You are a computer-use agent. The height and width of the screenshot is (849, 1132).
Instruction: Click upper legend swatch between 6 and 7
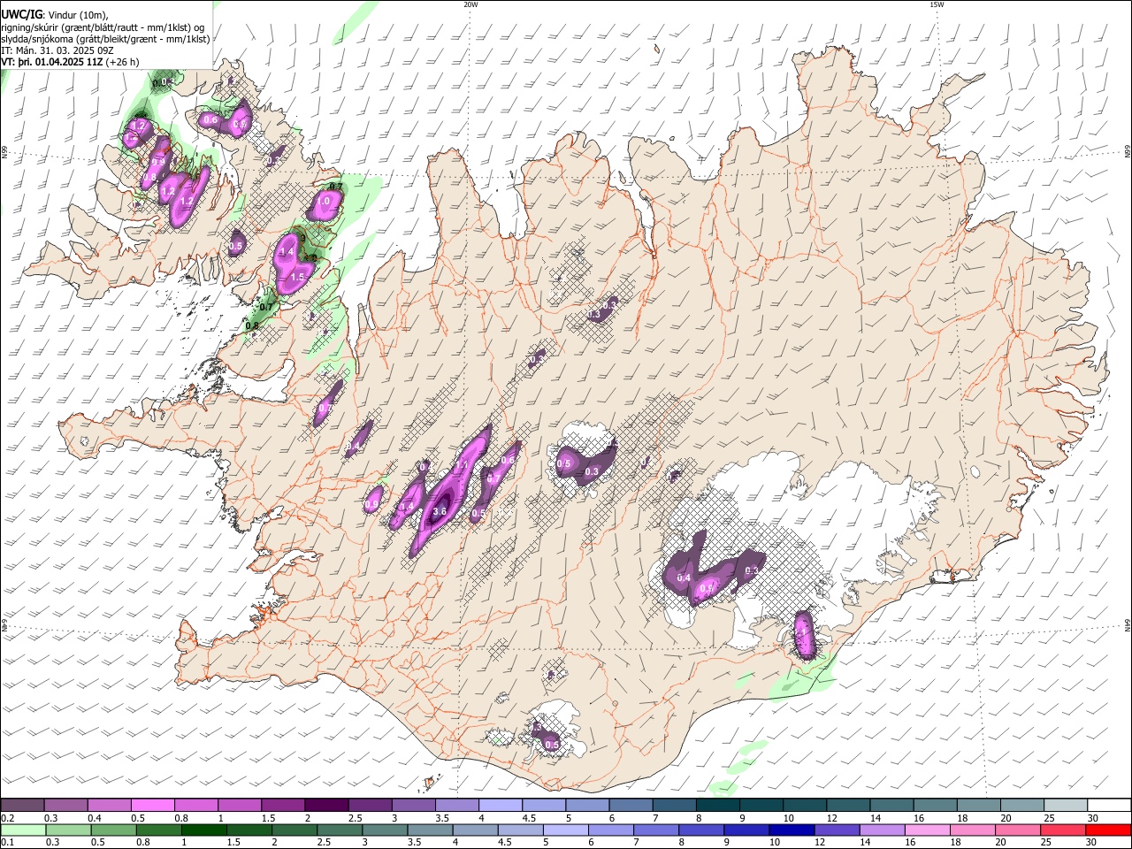click(x=631, y=805)
